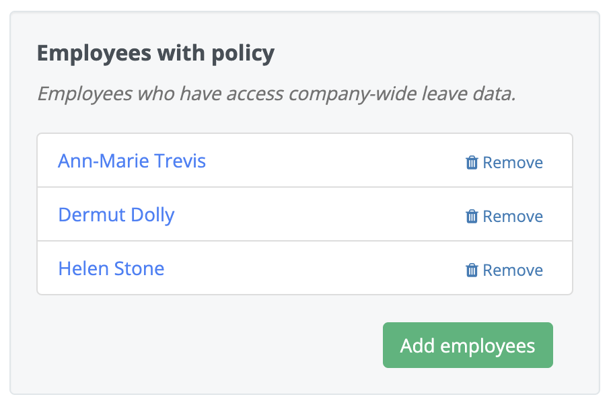Click the trash glyph by the last Remove label
The width and height of the screenshot is (611, 405).
click(471, 269)
